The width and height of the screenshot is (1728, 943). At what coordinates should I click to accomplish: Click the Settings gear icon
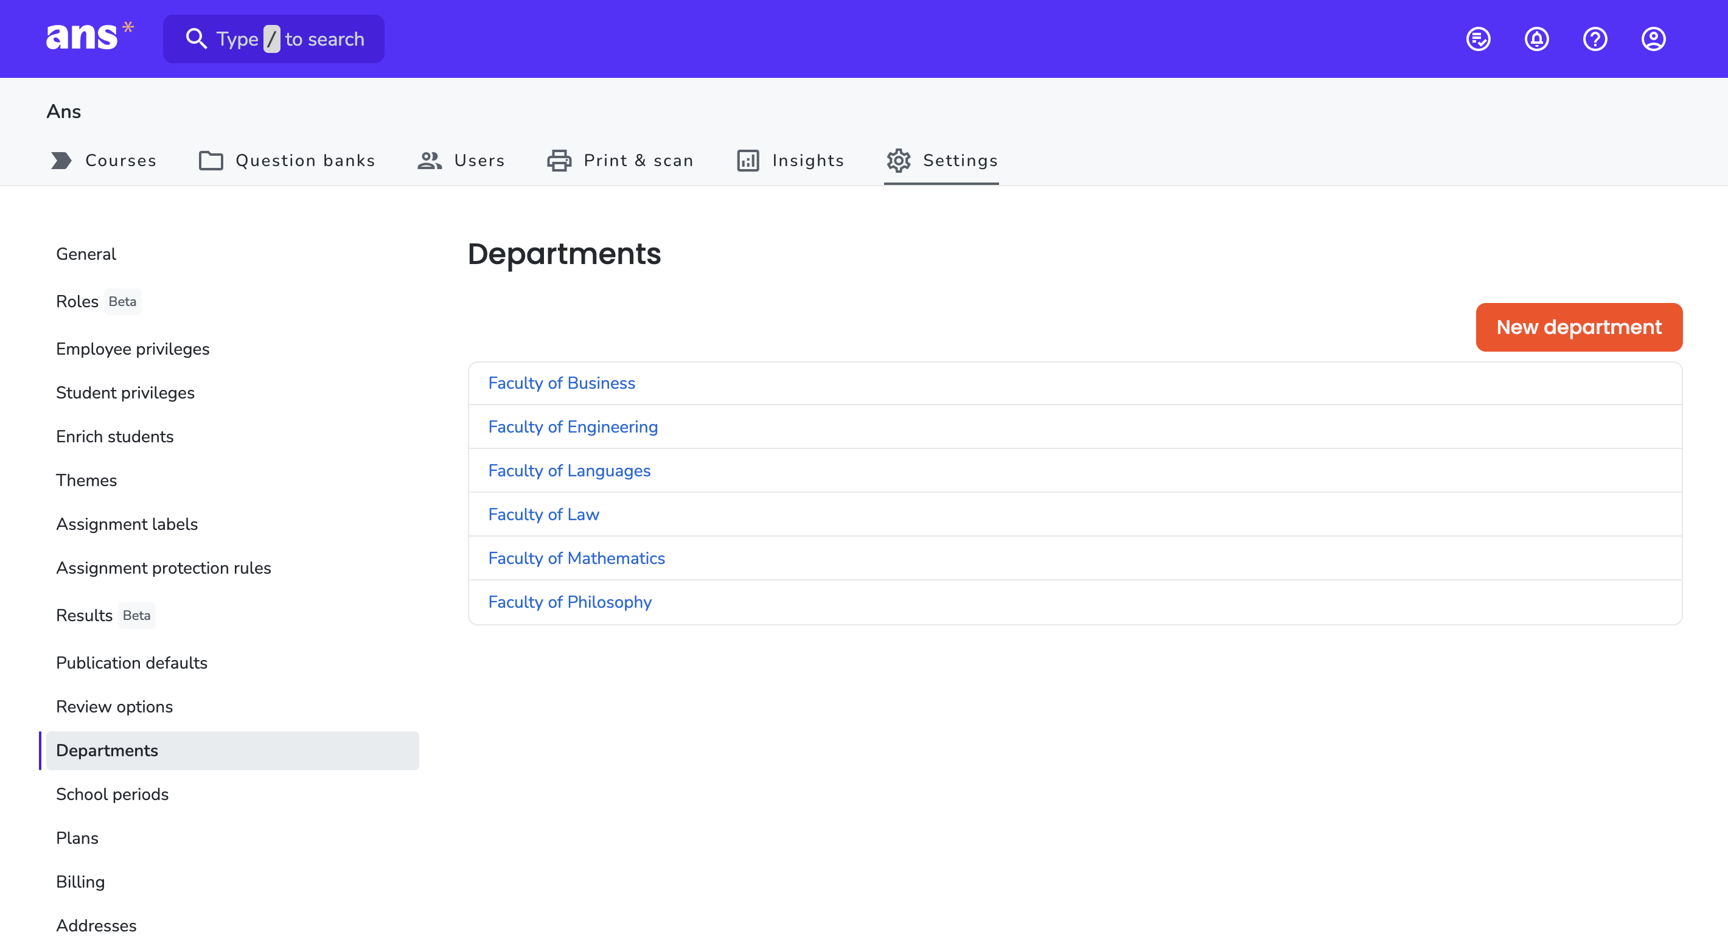pos(898,160)
